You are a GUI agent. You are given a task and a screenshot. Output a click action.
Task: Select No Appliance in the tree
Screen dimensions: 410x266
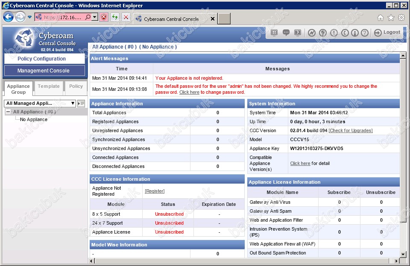(34, 119)
